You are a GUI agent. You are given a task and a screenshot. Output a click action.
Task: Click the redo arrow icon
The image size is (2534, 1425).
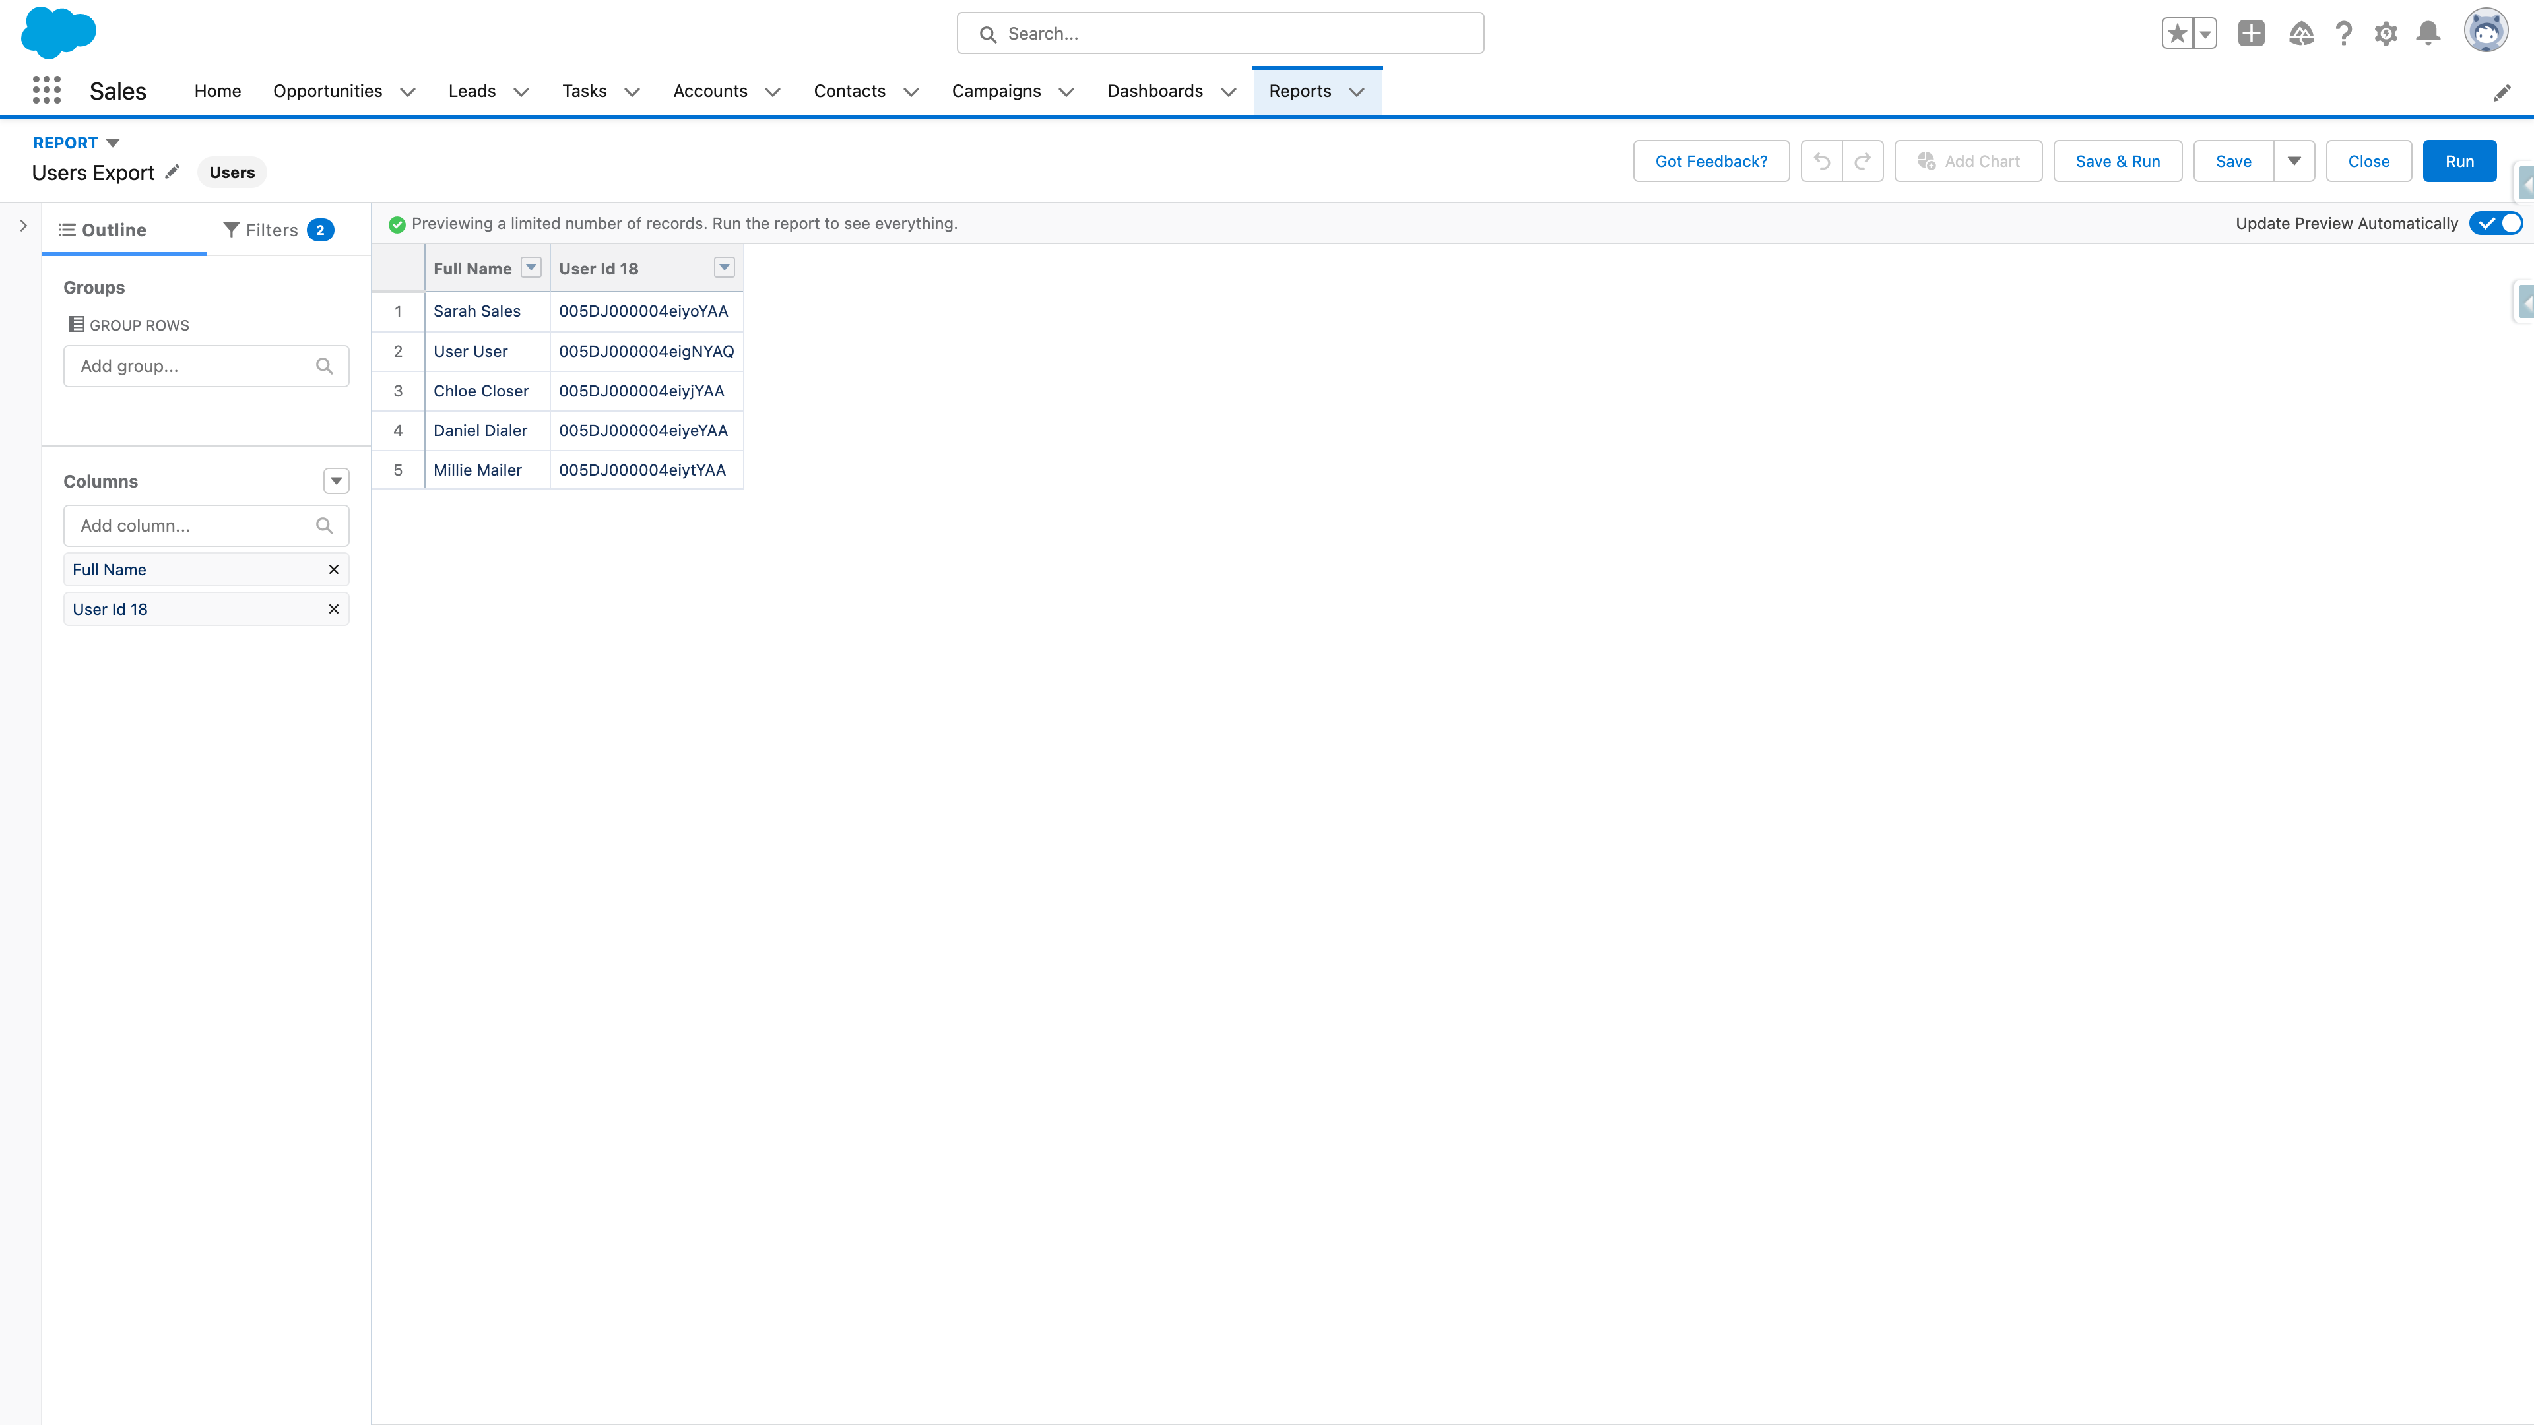[x=1863, y=160]
